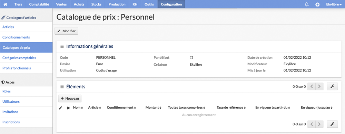Click the Modificateur value Ekylibre
The width and height of the screenshot is (345, 134).
pyautogui.click(x=290, y=64)
